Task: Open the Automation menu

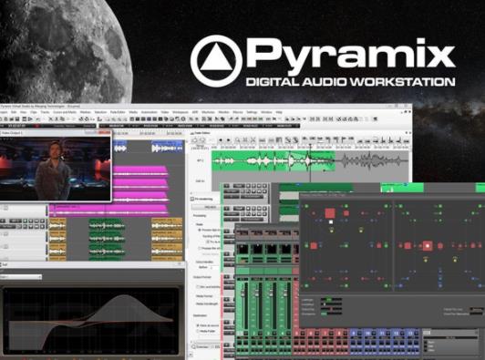Action: [x=150, y=112]
